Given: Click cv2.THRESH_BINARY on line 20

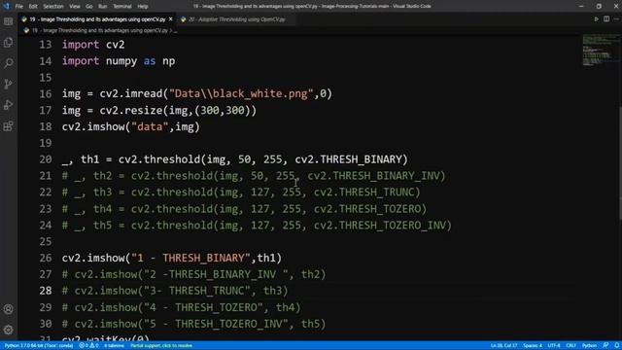Looking at the screenshot, I should click(x=348, y=159).
